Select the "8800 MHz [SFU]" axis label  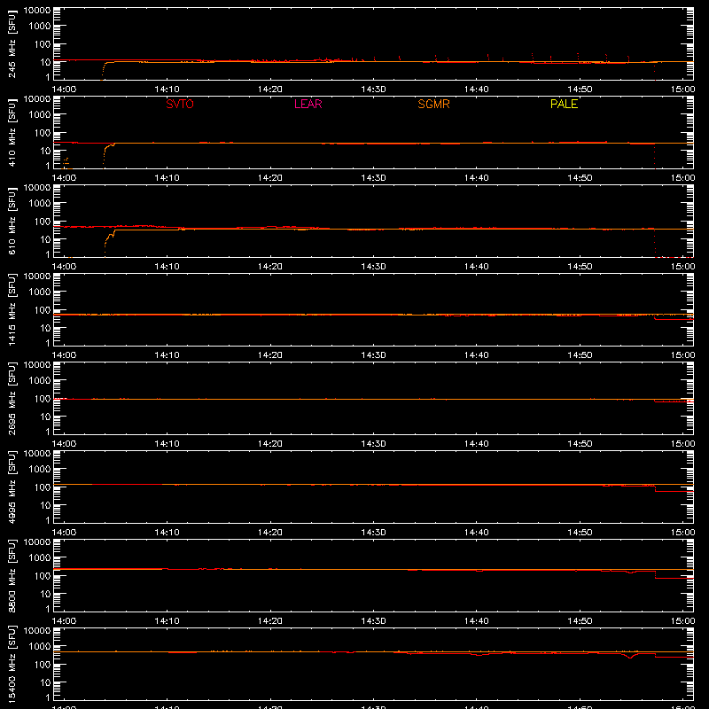[12, 575]
